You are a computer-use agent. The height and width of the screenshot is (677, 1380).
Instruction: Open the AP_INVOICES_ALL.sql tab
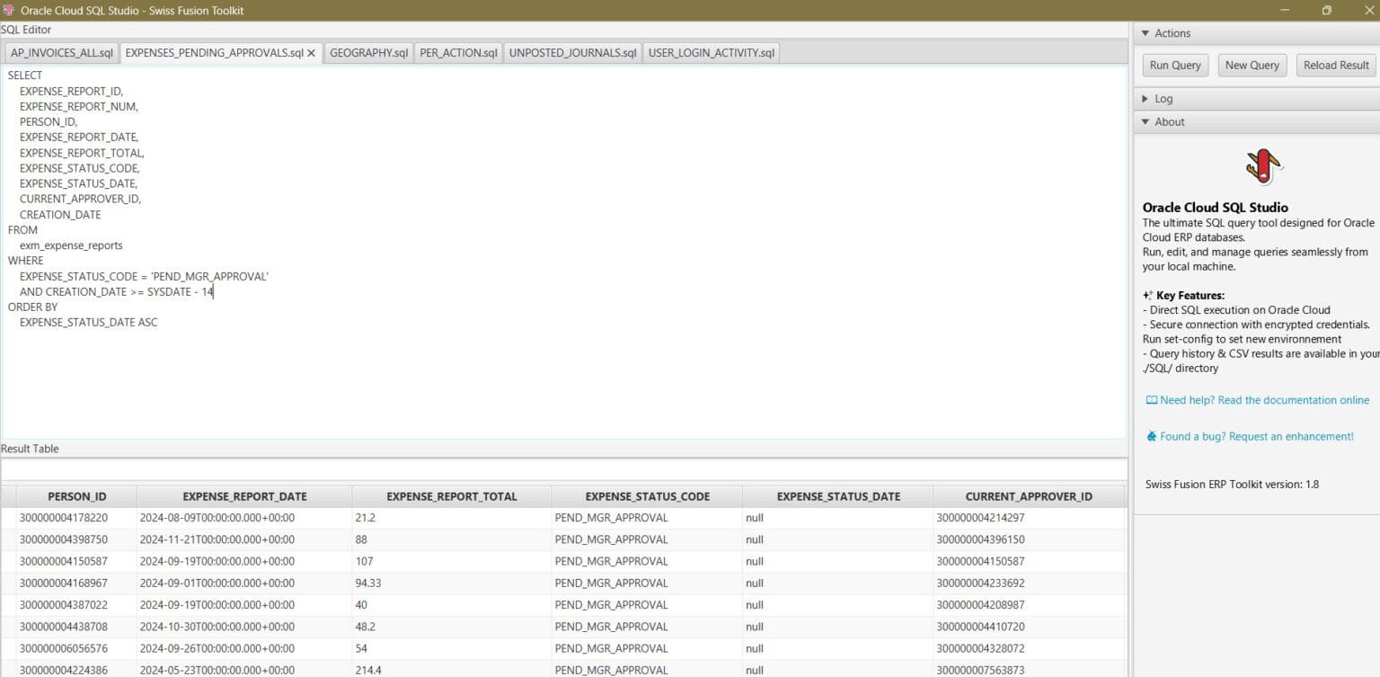point(61,52)
